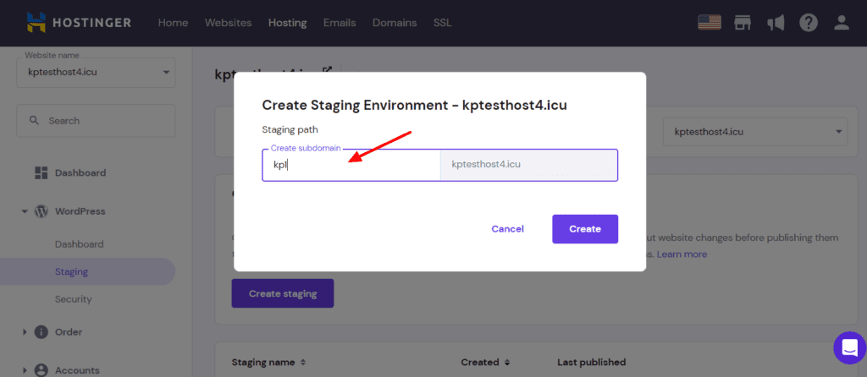Open Emails in top navigation

coord(340,23)
